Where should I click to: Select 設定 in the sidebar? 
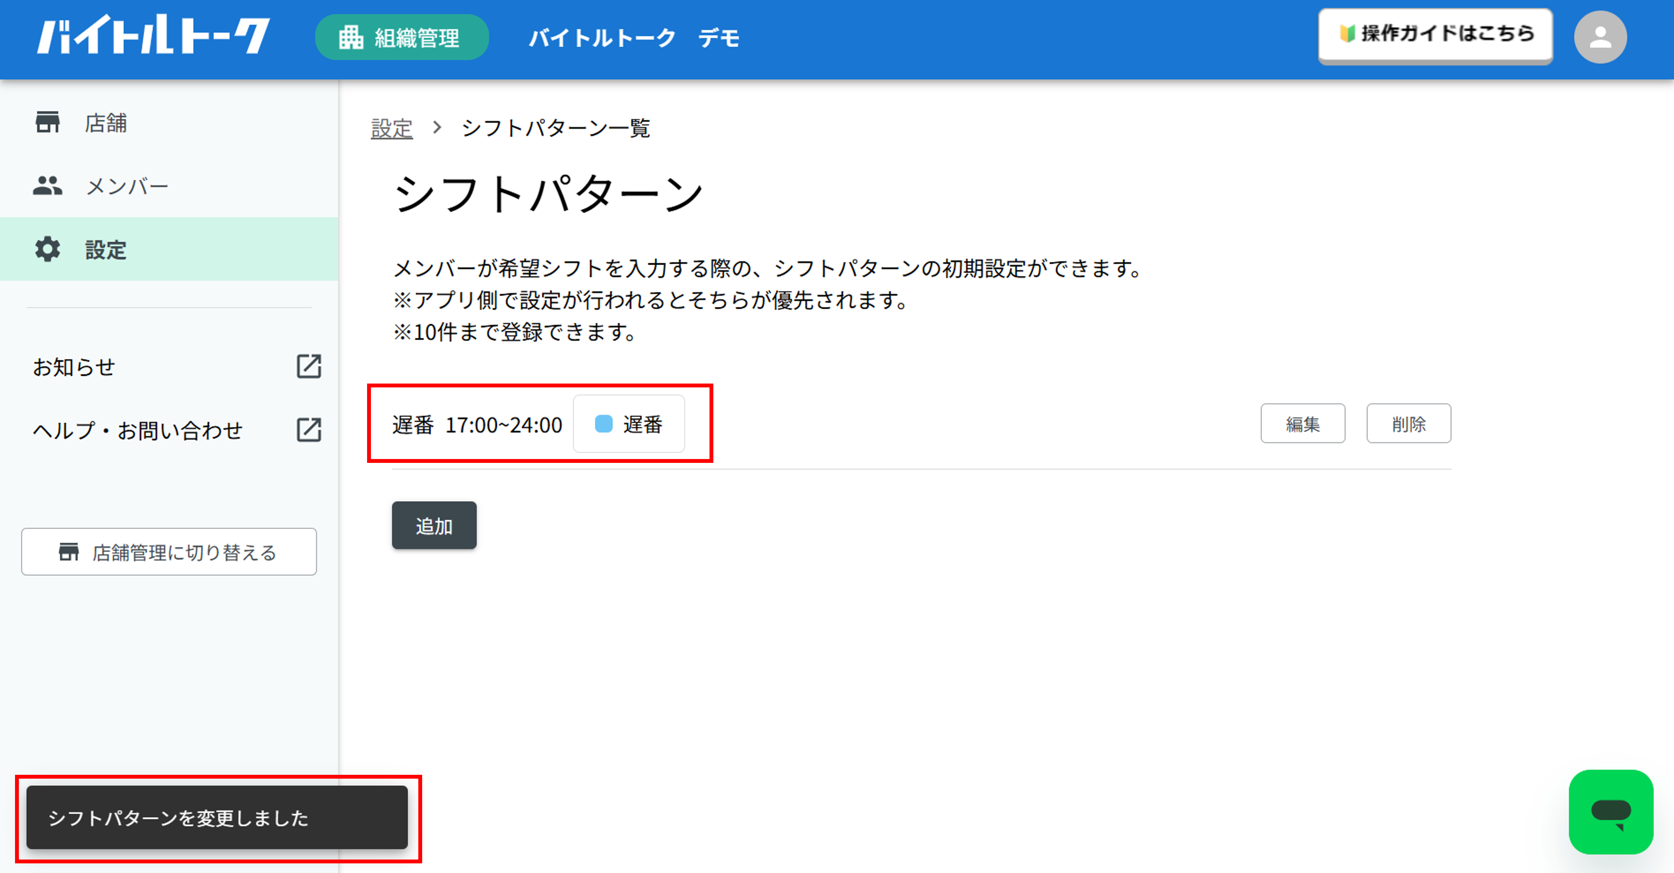169,250
